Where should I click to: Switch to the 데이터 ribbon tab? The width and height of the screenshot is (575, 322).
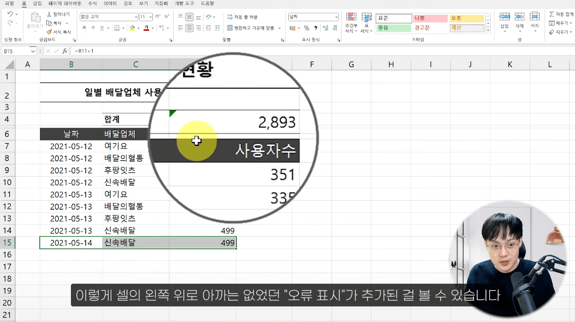click(110, 3)
